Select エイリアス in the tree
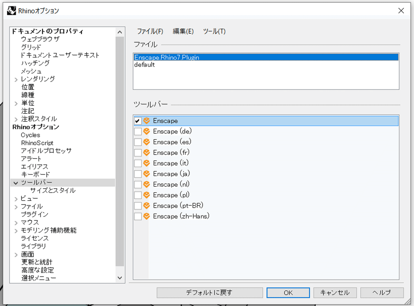Screen dimensions: 414x306 click(34, 167)
